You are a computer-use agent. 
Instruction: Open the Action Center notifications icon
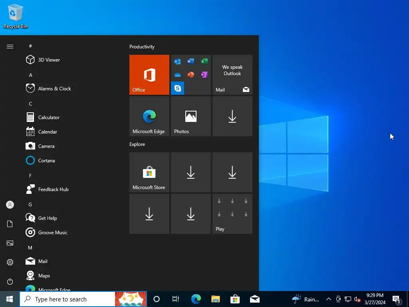coord(397,299)
